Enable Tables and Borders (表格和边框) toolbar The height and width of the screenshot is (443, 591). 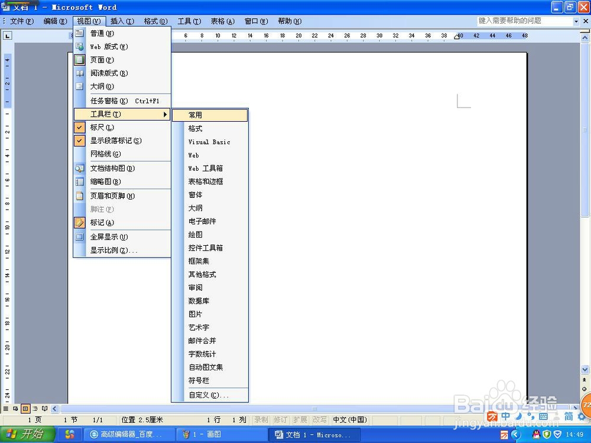210,181
